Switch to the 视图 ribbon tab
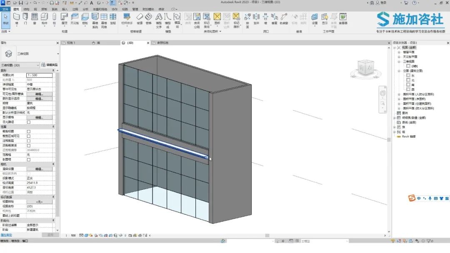 125,9
